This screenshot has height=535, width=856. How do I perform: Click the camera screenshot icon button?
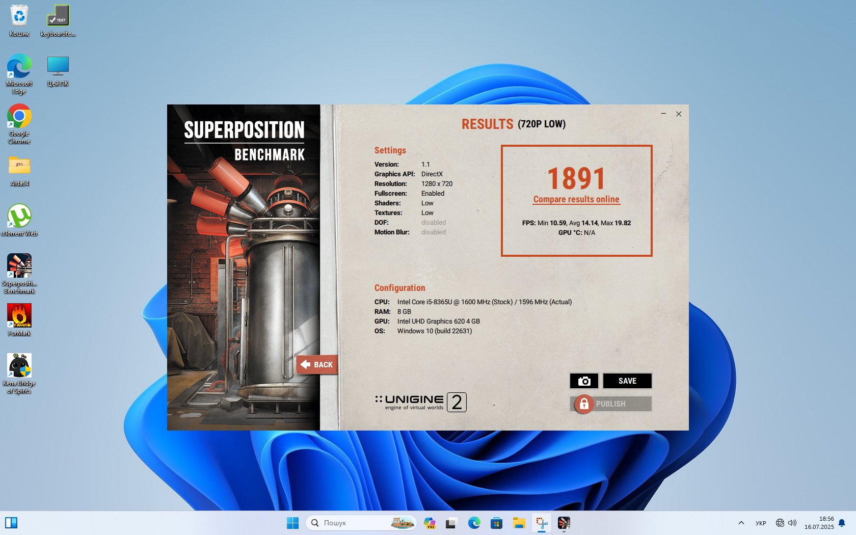tap(583, 381)
